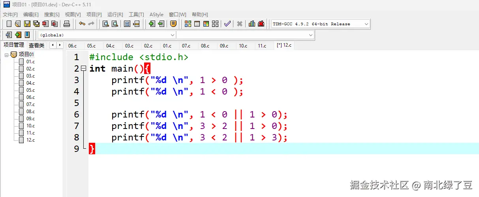Click the Rebuild All four-squares icon

215,24
